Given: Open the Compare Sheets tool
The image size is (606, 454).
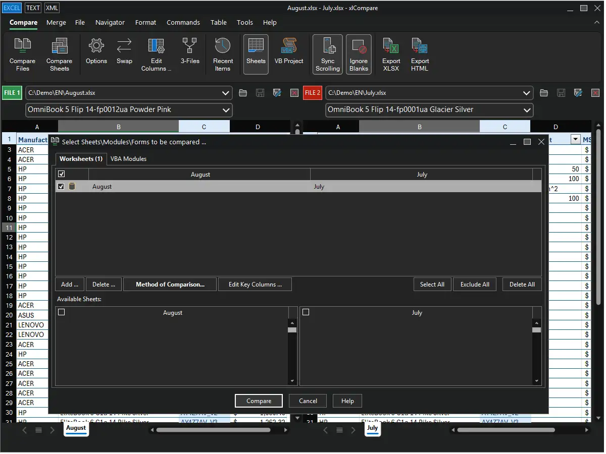Looking at the screenshot, I should pyautogui.click(x=59, y=54).
